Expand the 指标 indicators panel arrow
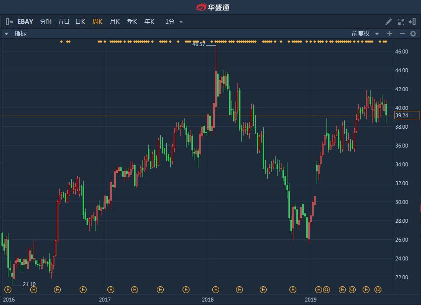This screenshot has height=305, width=421. 6,34
